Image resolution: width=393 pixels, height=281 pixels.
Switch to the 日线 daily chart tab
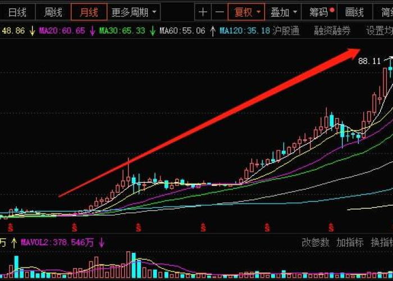click(17, 12)
